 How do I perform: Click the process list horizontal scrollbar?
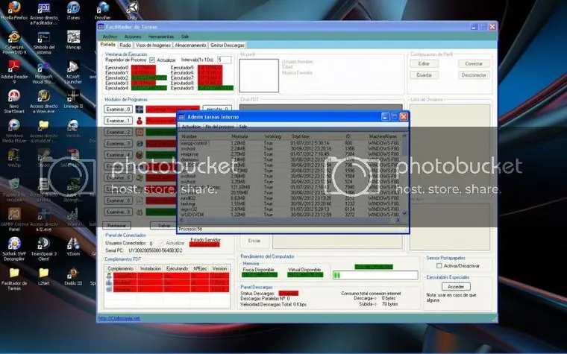(x=289, y=220)
